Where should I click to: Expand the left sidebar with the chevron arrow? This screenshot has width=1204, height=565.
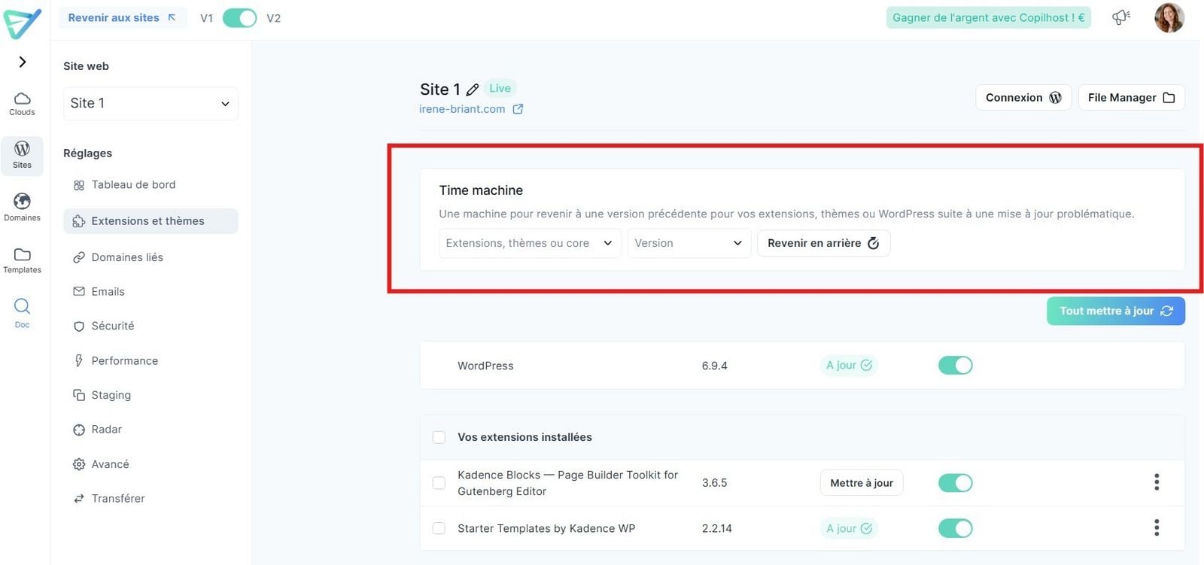click(23, 62)
